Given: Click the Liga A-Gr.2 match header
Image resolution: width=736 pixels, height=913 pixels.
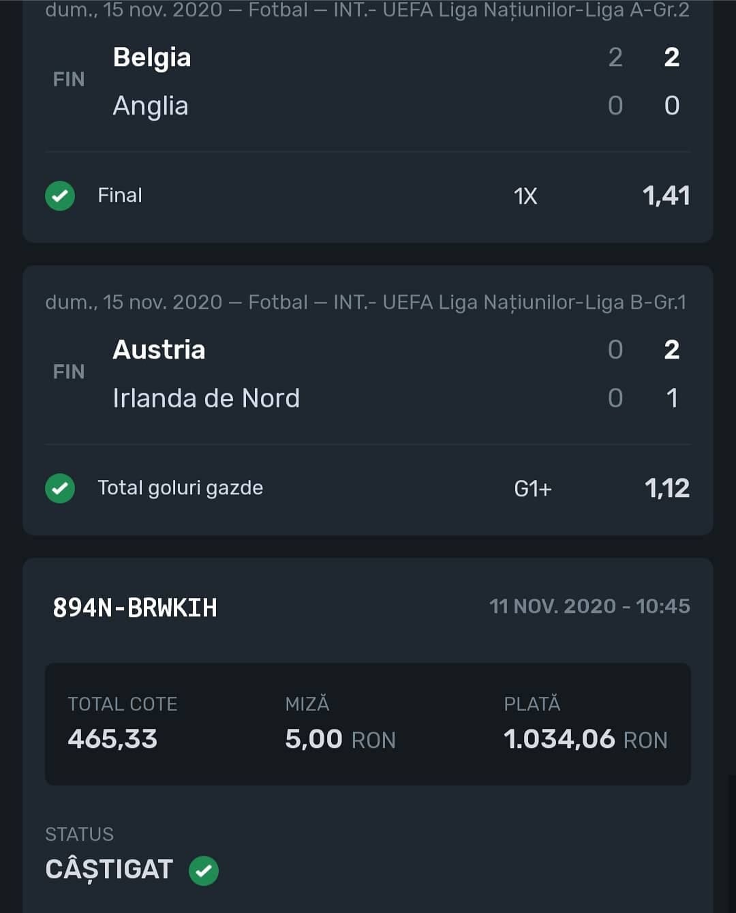Looking at the screenshot, I should pos(367,10).
